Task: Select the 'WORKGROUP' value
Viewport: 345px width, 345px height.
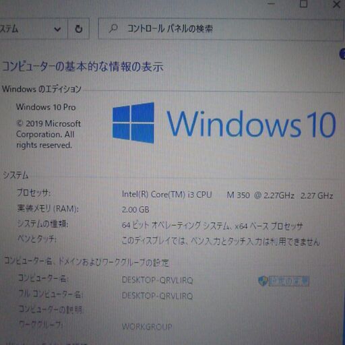Action: (147, 326)
